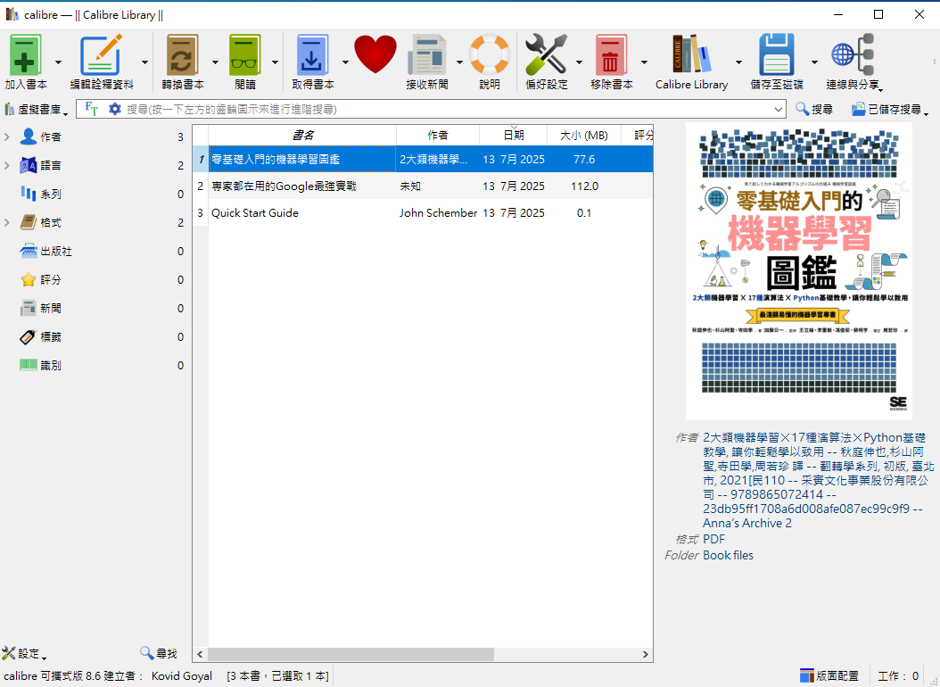940x687 pixels.
Task: Open 設定 menu in tag browser
Action: (24, 653)
